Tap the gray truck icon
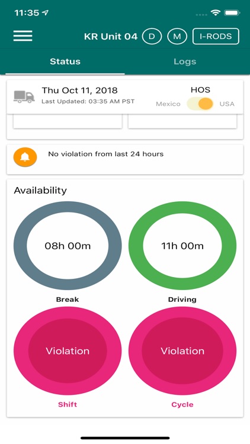Viewport: 250px width, 444px height. click(24, 96)
